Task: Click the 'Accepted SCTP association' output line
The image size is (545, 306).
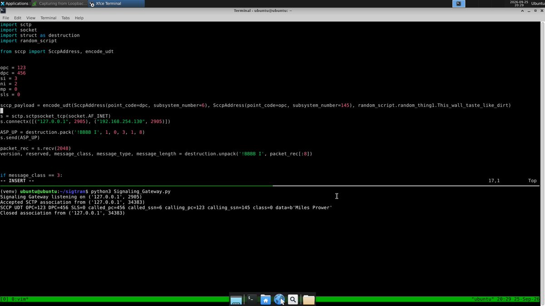Action: pos(73,202)
